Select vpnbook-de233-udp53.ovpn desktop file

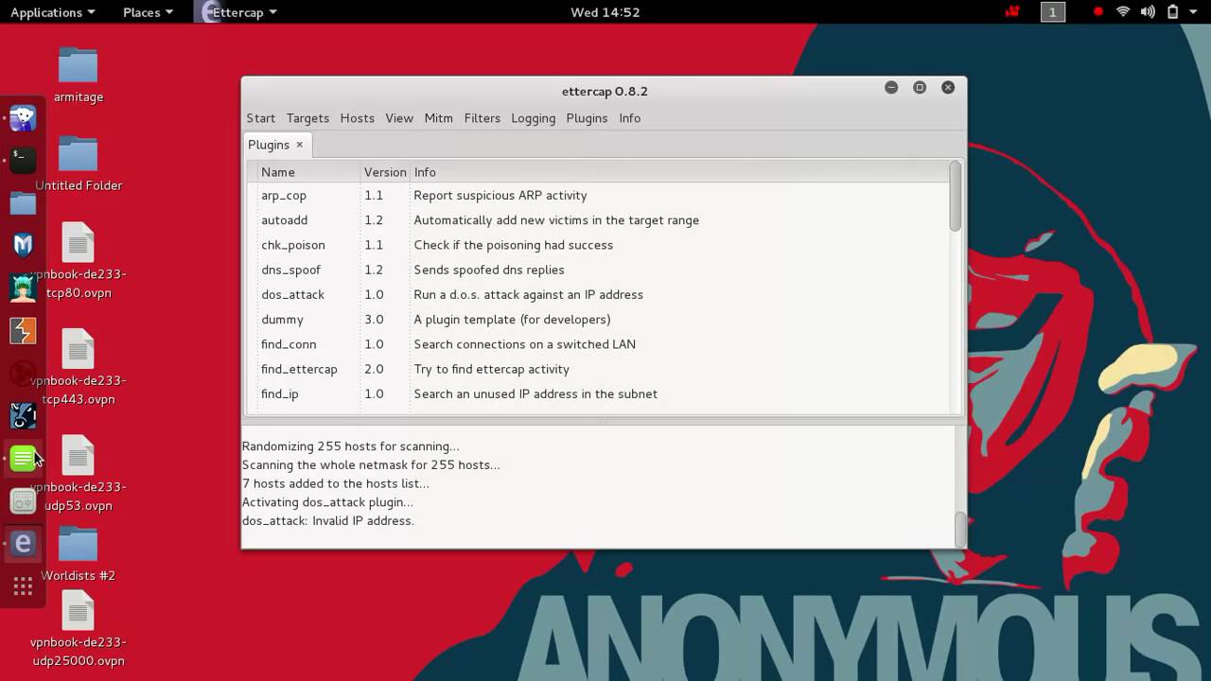coord(79,474)
